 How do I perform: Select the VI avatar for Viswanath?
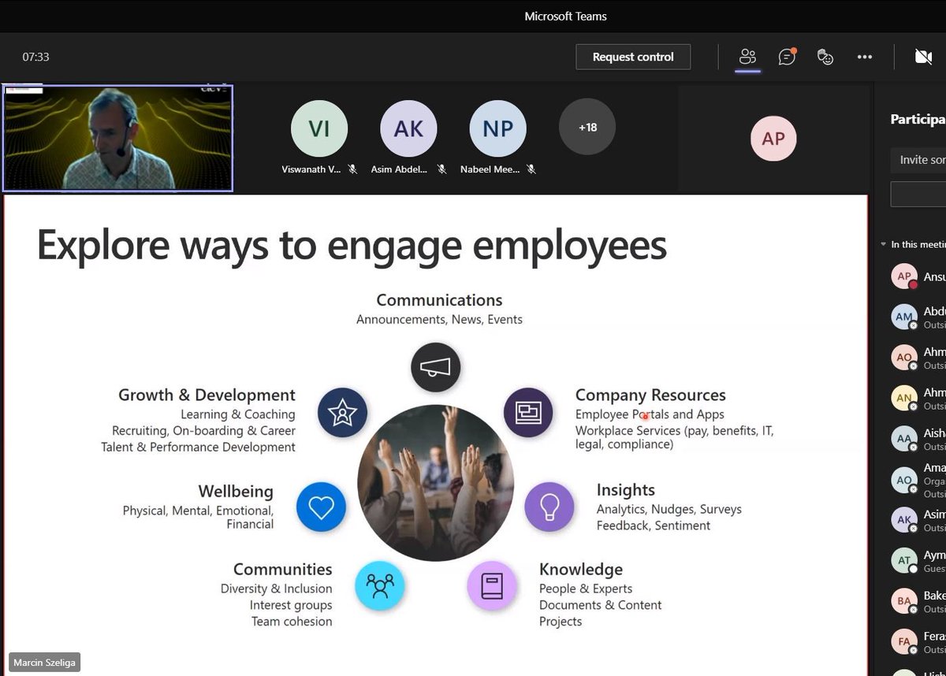pyautogui.click(x=319, y=128)
